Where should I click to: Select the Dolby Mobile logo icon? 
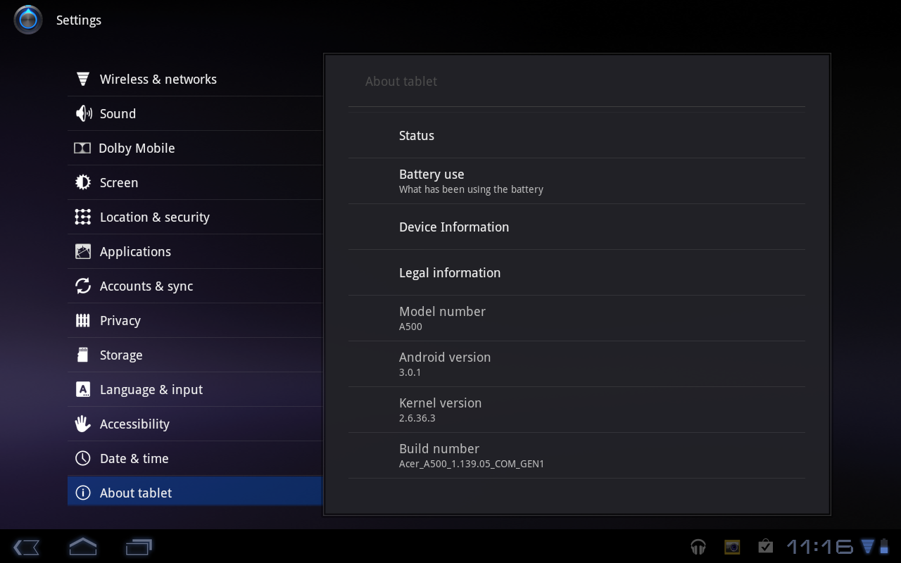pyautogui.click(x=82, y=148)
